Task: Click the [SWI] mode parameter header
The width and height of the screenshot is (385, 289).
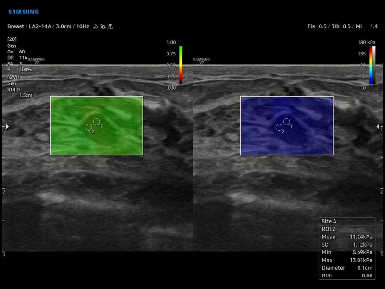Action: 13,77
